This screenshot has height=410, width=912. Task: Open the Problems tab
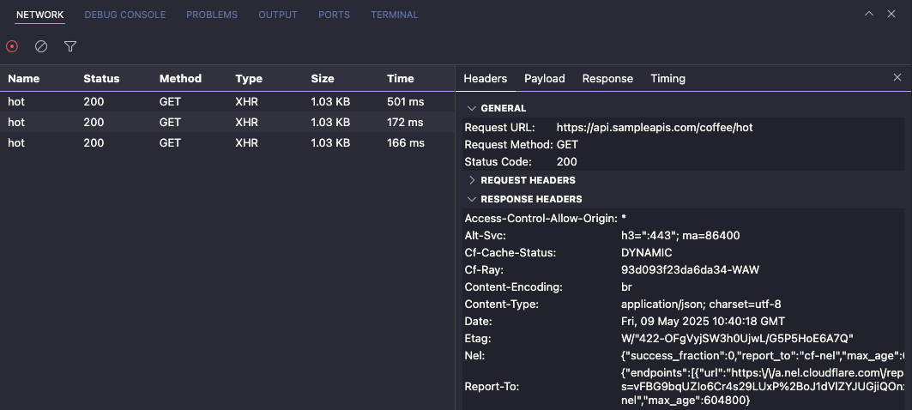tap(213, 15)
